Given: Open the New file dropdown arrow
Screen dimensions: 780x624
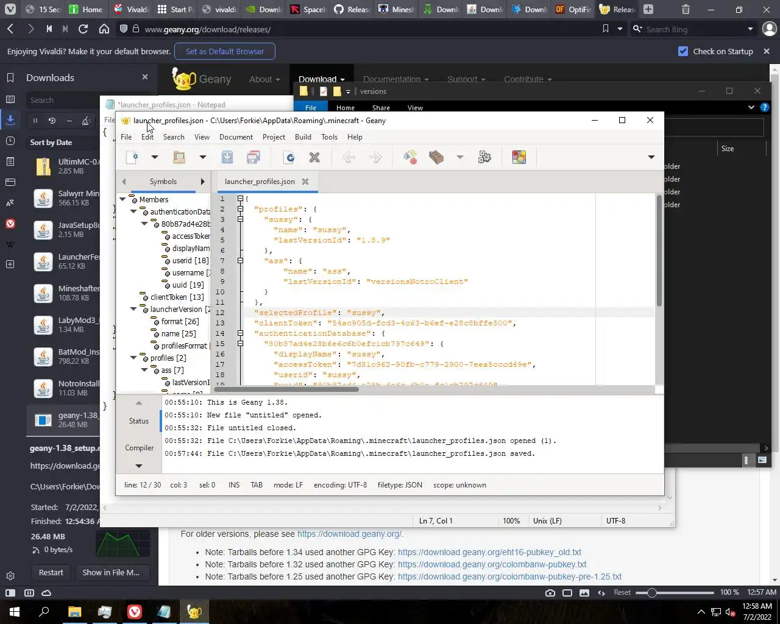Looking at the screenshot, I should click(154, 157).
